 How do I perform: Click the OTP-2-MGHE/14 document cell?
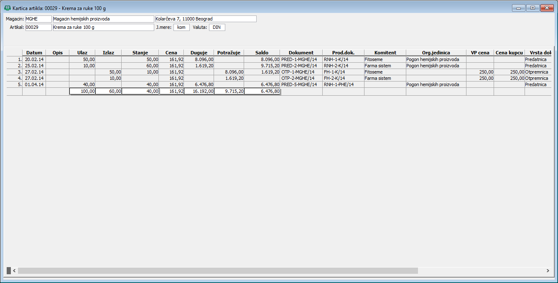coord(301,79)
